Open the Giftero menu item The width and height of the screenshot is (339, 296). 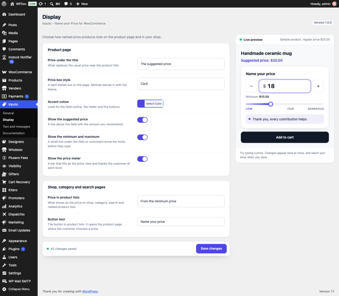coord(19,174)
